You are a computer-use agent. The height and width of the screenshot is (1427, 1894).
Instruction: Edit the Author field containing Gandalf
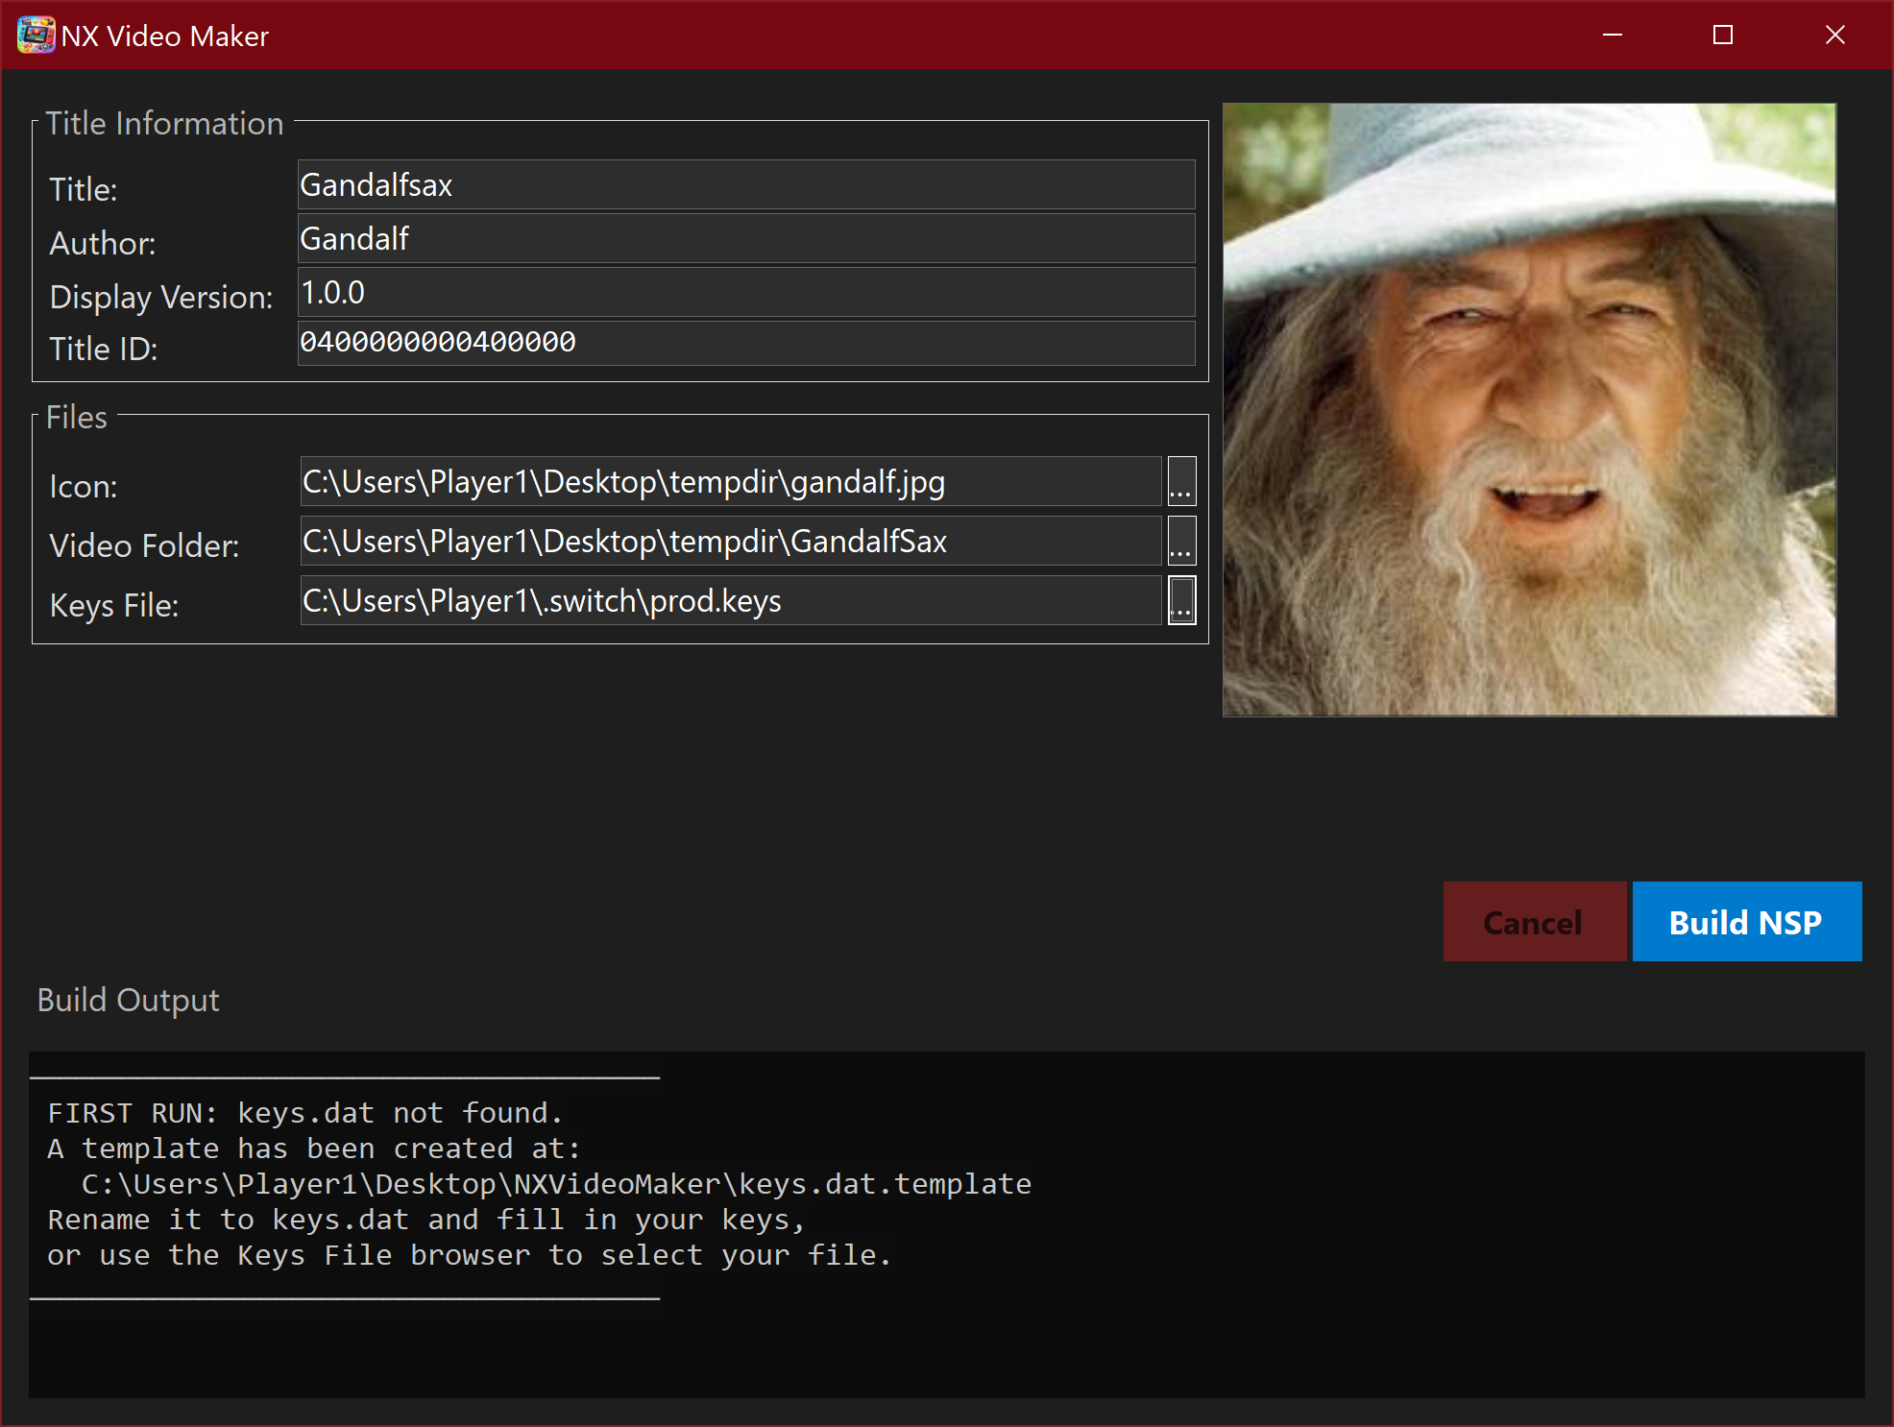click(746, 238)
